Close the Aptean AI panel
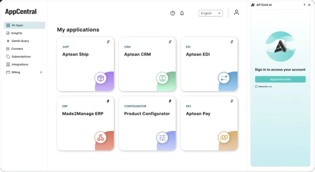Image resolution: width=315 pixels, height=172 pixels. (x=309, y=5)
